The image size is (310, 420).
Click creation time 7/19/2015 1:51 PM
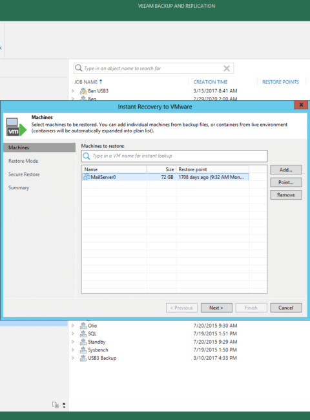point(215,334)
